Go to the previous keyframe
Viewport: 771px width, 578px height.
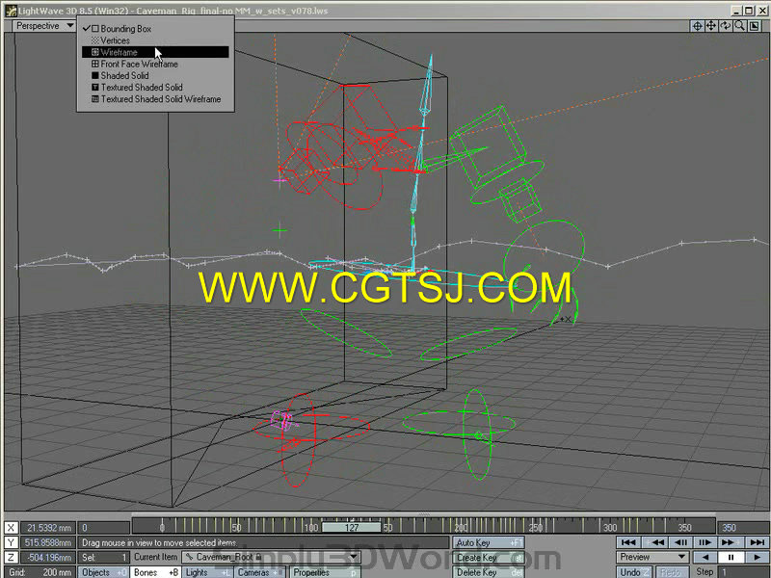tap(657, 542)
